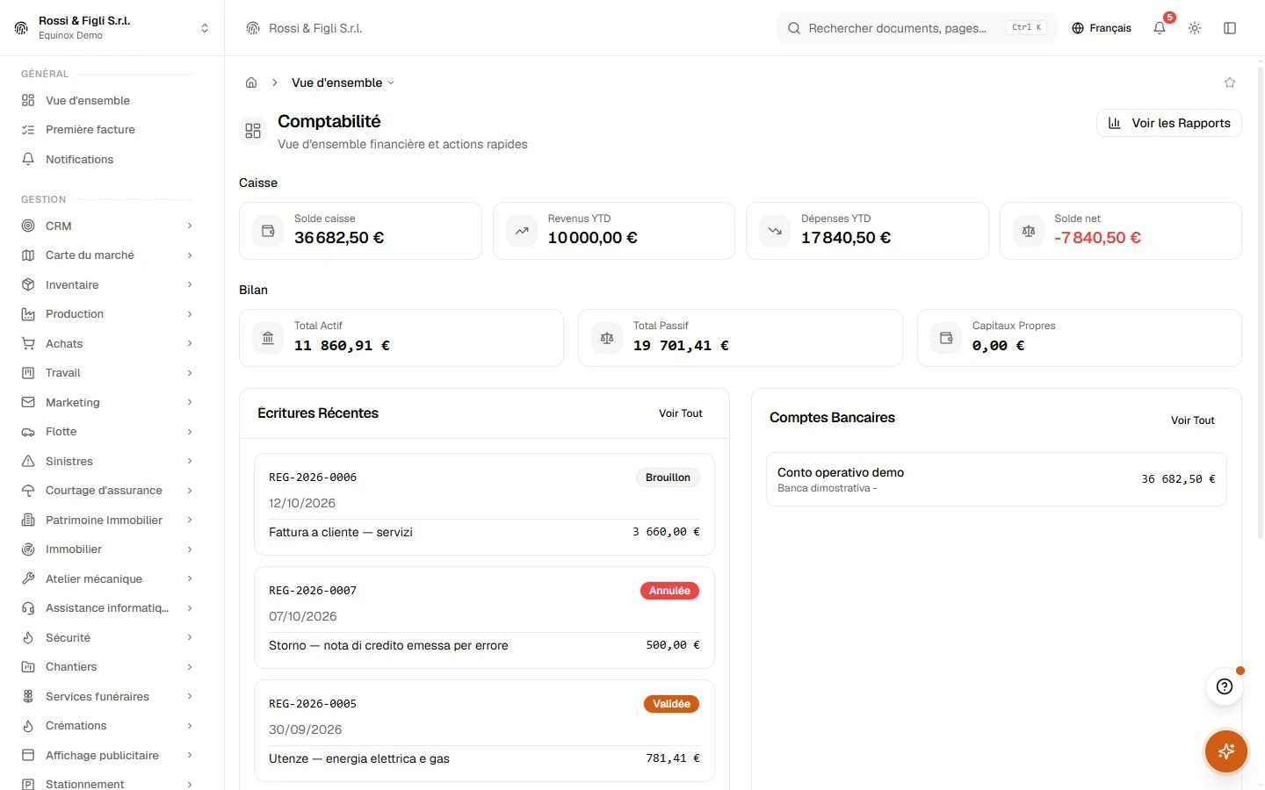Open Première facture in the sidebar

click(107, 129)
